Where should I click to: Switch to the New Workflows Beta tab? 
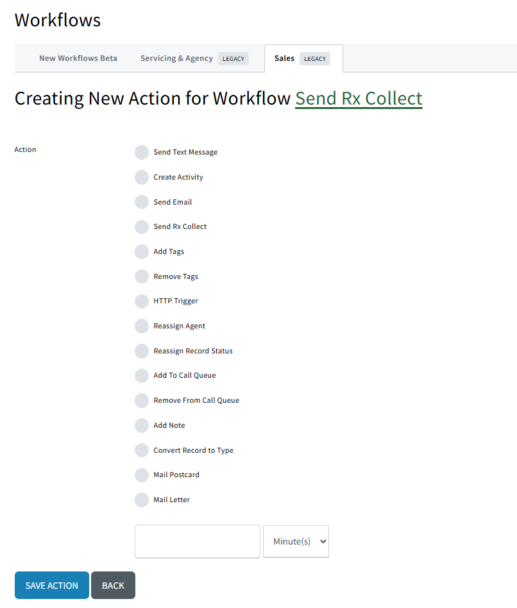(x=78, y=58)
